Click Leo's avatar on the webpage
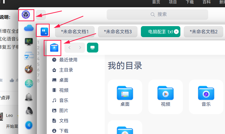Screen dimensions: 225x134 [1, 117]
